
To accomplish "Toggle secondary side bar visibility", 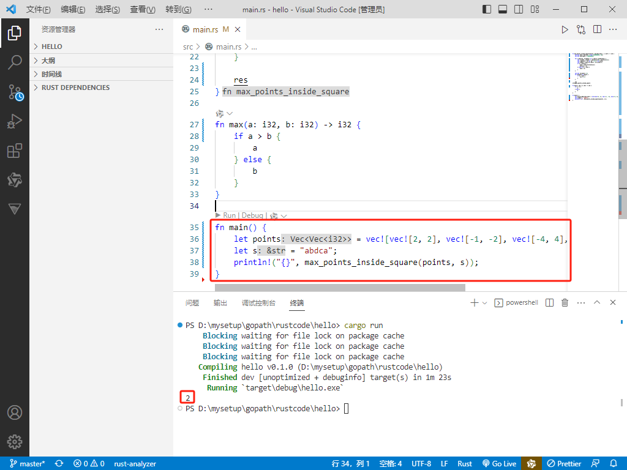I will (519, 9).
